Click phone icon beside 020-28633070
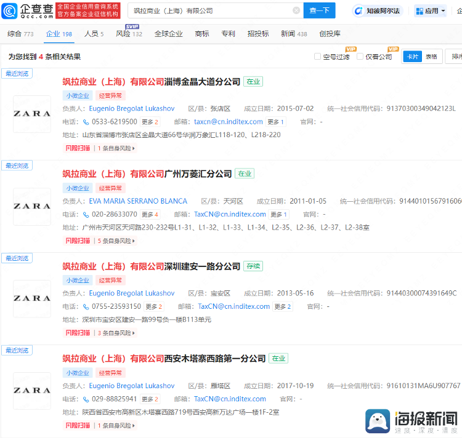Screen dimensions: 462x438 [86, 215]
